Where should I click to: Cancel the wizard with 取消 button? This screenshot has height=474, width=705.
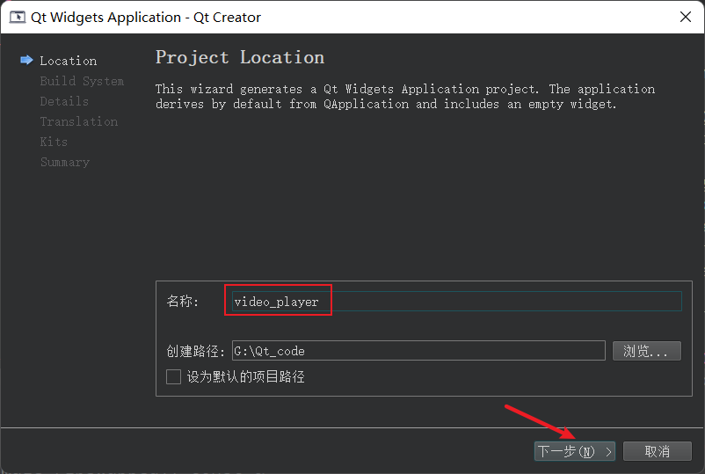[657, 451]
